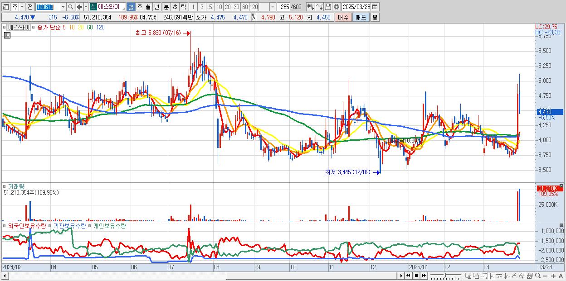Click the volume bar chart tool icon
The image size is (566, 281).
click(522, 276)
